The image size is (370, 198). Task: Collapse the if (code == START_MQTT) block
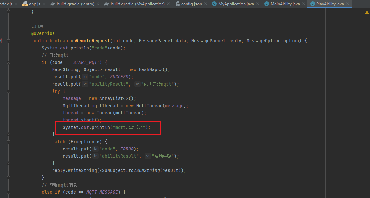pos(8,63)
